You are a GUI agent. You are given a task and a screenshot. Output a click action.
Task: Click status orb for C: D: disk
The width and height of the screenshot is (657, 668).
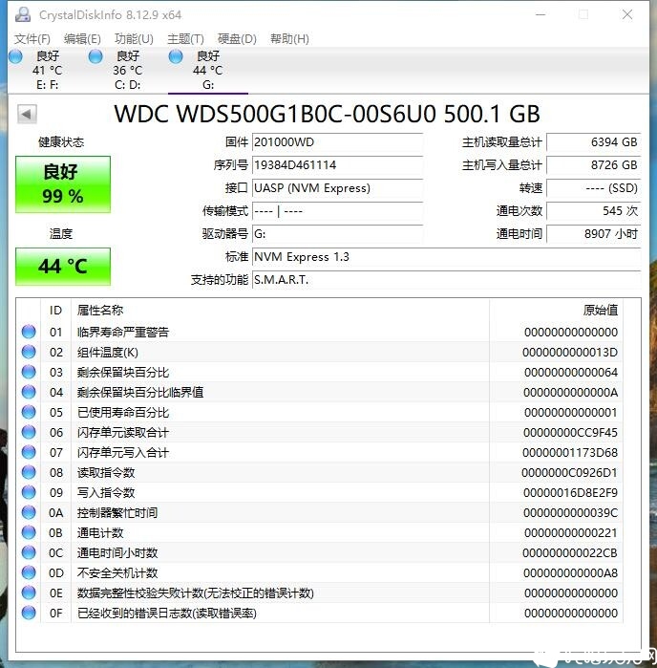[x=95, y=56]
